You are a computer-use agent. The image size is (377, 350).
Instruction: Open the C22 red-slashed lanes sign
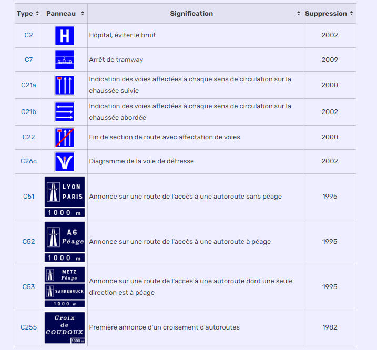click(x=65, y=138)
